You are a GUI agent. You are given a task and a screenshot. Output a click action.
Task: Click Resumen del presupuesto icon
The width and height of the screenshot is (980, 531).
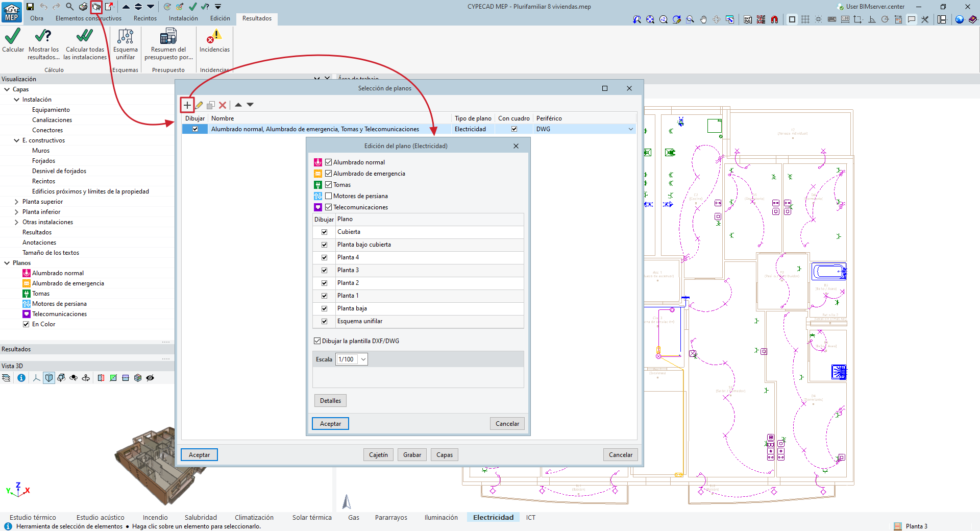click(x=168, y=37)
